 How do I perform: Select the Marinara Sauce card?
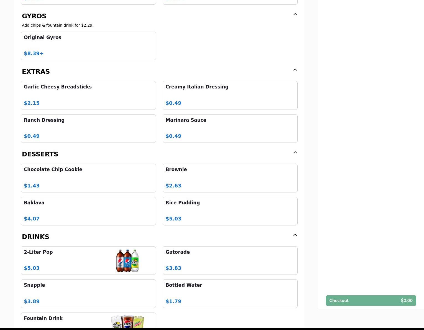tap(230, 128)
